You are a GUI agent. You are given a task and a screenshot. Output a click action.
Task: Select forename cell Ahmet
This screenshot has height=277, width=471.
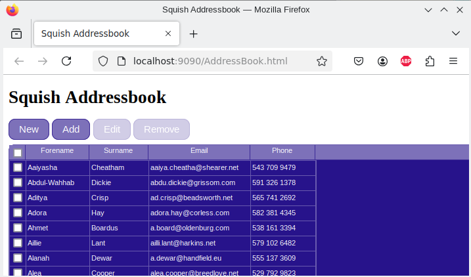click(58, 228)
